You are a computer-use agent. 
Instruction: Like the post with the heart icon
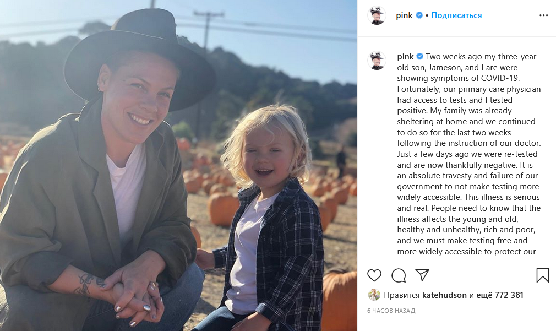click(374, 275)
